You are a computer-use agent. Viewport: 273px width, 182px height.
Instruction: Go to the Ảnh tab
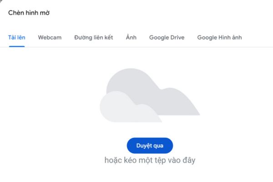(131, 37)
